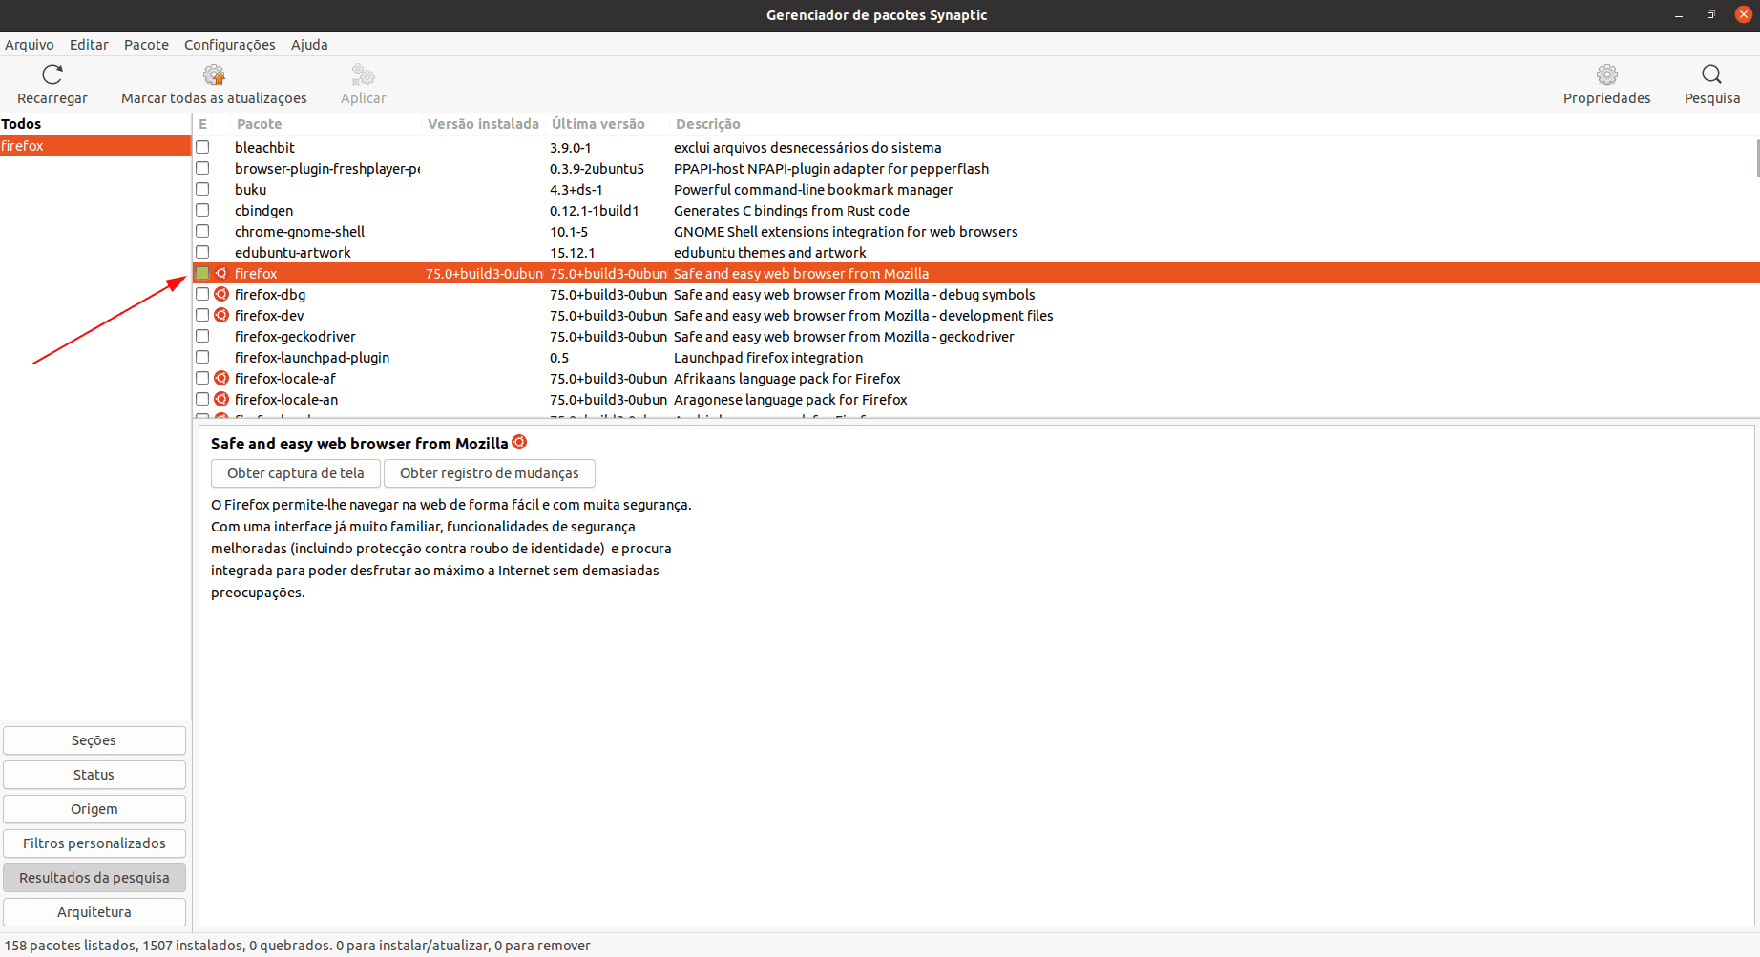Show the Origem filter
1760x957 pixels.
(94, 809)
